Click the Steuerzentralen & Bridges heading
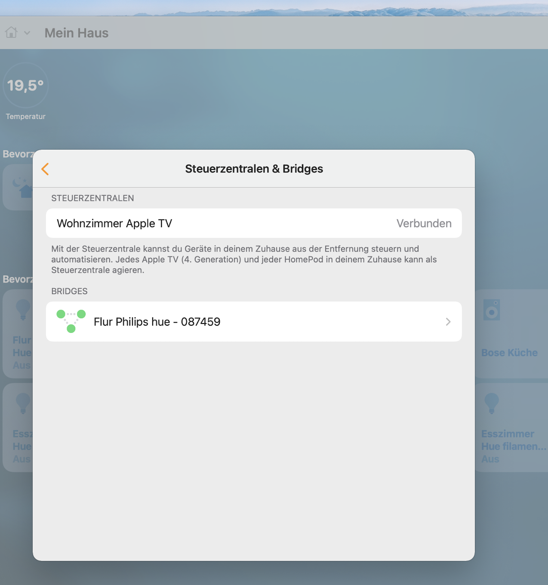Viewport: 548px width, 585px height. click(254, 169)
